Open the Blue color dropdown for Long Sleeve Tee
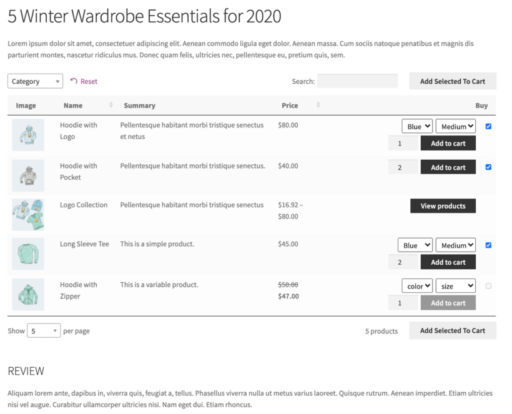This screenshot has height=414, width=512. [x=415, y=244]
